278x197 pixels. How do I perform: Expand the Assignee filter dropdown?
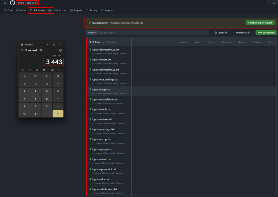(258, 42)
